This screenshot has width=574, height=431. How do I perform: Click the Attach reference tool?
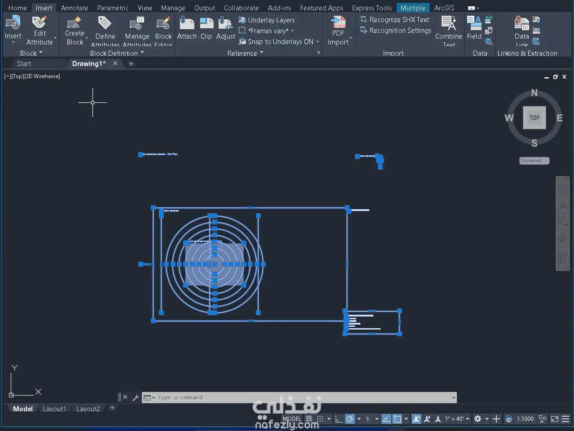click(x=187, y=28)
